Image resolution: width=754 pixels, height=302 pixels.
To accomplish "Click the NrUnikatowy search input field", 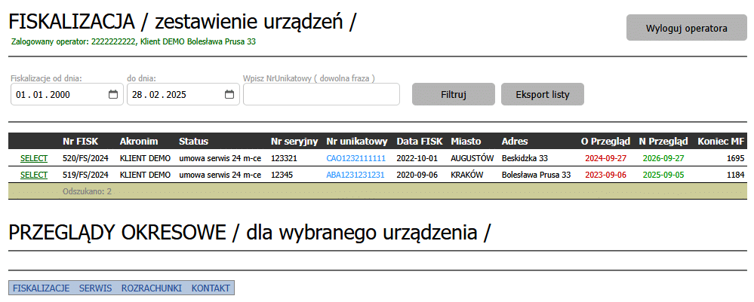I will [x=322, y=94].
